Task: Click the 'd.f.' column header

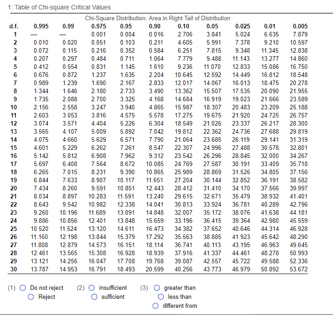Action: click(x=13, y=27)
